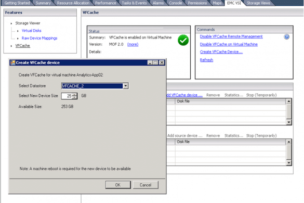Click the Create VFCache Device... link
This screenshot has width=304, height=203.
pyautogui.click(x=221, y=52)
